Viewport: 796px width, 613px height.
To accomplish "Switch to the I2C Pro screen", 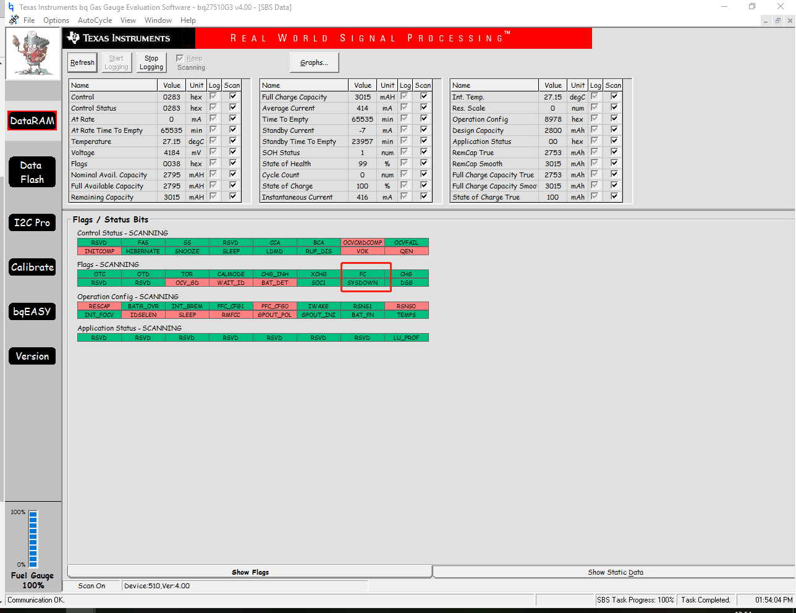I will 32,222.
